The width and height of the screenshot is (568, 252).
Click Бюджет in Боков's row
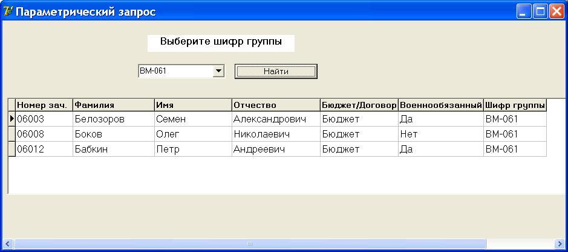pos(341,134)
